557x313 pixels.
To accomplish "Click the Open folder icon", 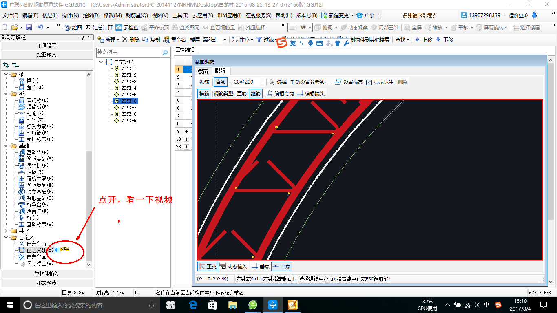I will tap(14, 27).
